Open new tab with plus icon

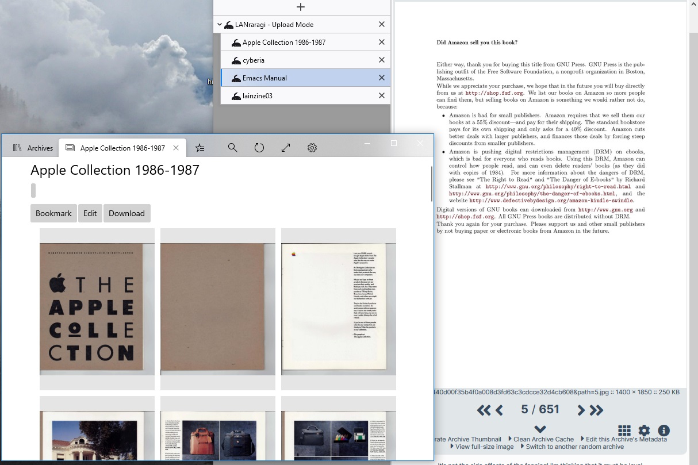pyautogui.click(x=300, y=7)
